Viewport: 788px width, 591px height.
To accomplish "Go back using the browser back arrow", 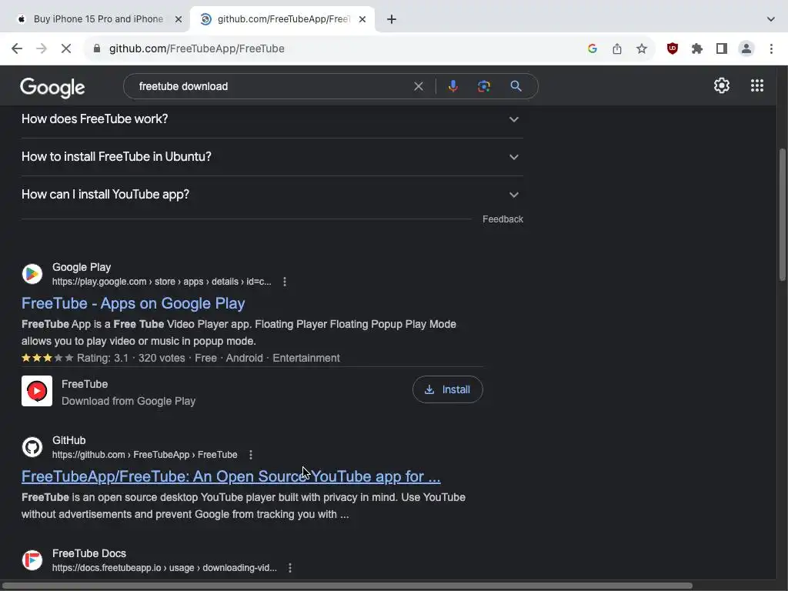I will point(17,48).
